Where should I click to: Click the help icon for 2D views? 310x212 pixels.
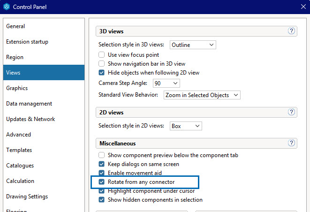click(x=291, y=112)
